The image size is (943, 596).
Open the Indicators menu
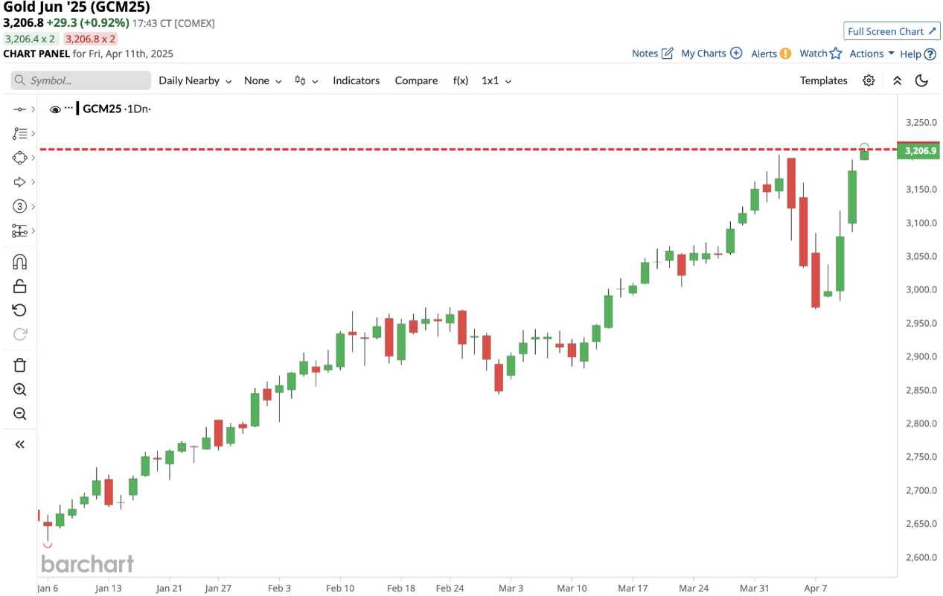[x=356, y=80]
